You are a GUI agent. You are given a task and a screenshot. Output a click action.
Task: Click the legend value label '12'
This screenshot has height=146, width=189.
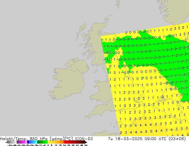(x=56, y=145)
